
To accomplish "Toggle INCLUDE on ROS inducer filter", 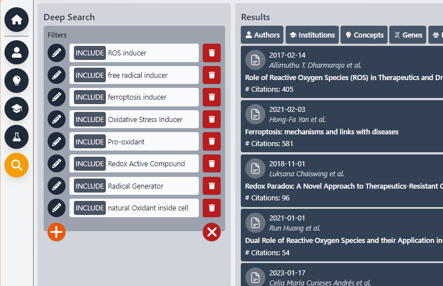I will tap(90, 53).
